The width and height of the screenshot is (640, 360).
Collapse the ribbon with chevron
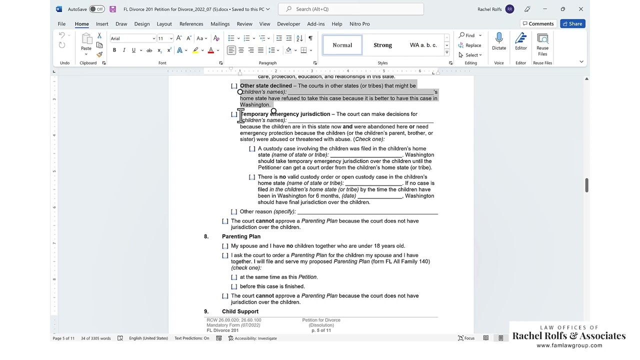pos(581,62)
